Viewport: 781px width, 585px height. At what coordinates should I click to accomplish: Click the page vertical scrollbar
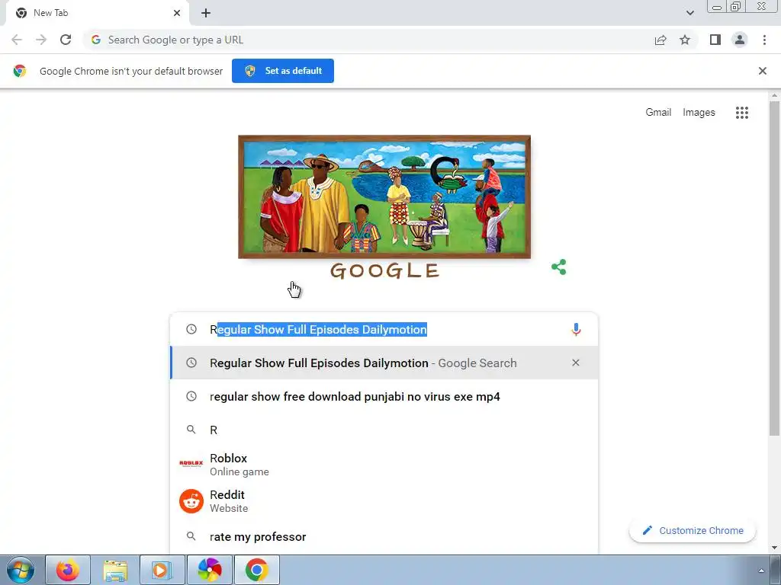coord(774,269)
